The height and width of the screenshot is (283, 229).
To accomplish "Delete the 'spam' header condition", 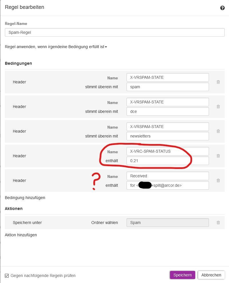I will click(218, 82).
